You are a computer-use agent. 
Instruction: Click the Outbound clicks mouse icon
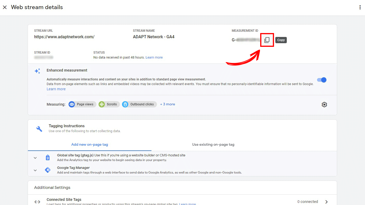pyautogui.click(x=125, y=104)
